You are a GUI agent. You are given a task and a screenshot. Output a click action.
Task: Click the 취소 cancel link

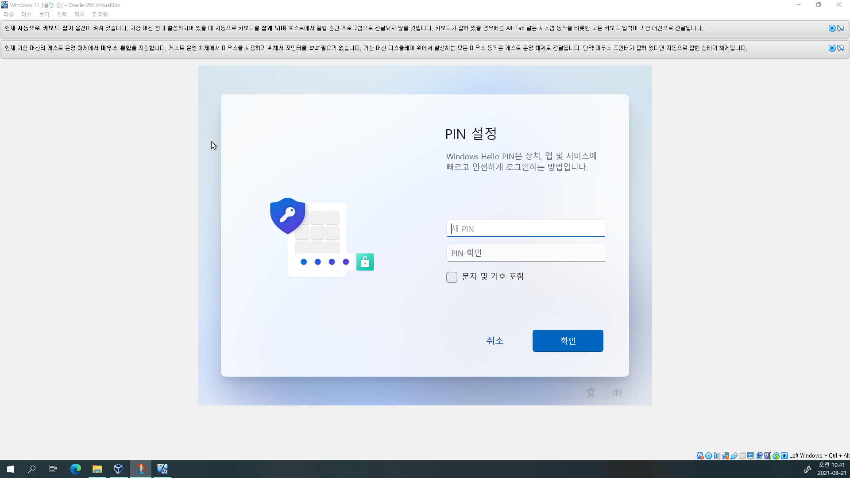495,341
